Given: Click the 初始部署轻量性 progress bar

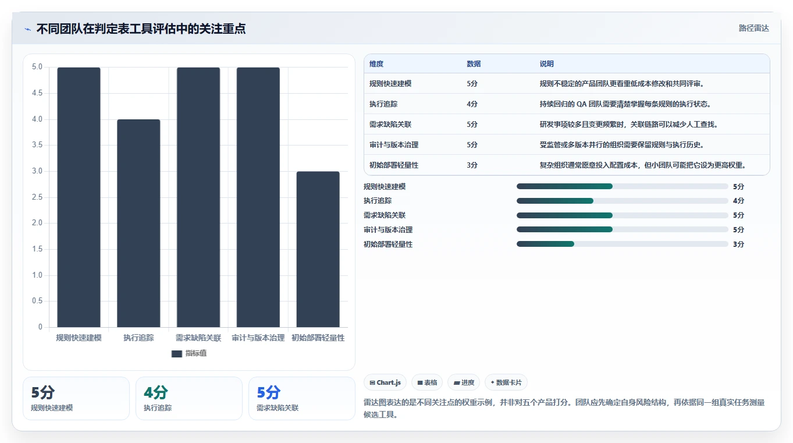Looking at the screenshot, I should point(623,244).
